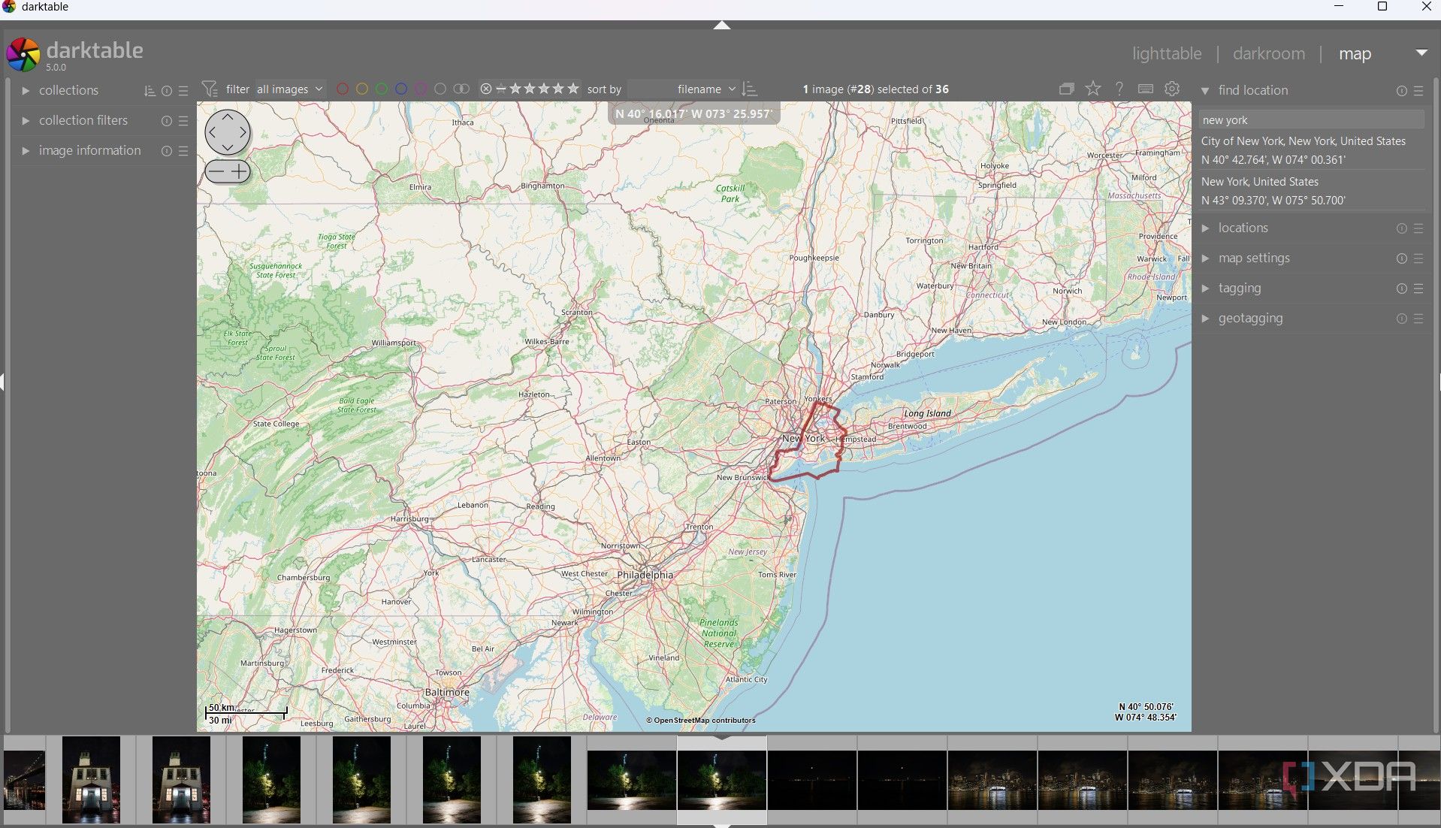Toggle the rejected images filter icon
Image resolution: width=1441 pixels, height=828 pixels.
[x=486, y=89]
